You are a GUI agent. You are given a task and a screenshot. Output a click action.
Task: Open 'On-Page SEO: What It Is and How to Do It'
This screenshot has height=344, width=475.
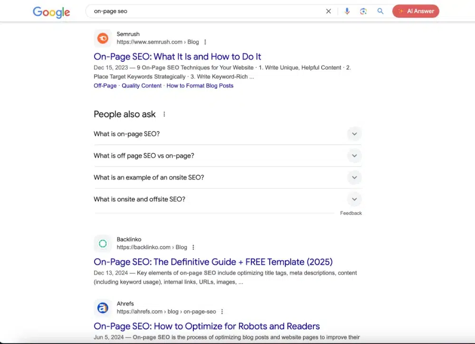point(177,56)
